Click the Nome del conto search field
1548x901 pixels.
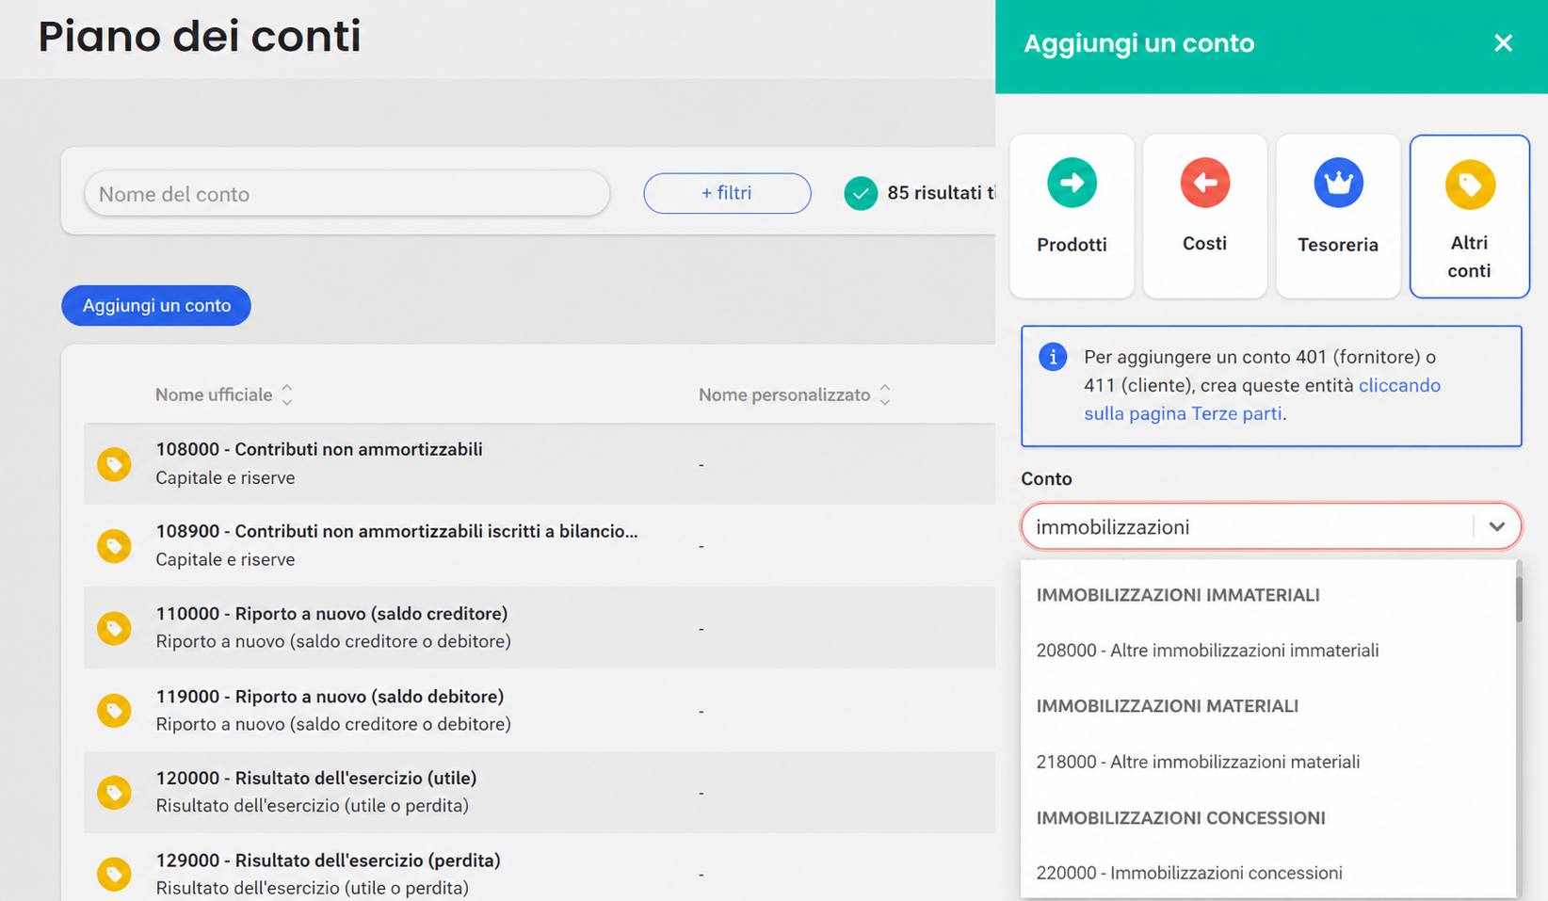347,194
